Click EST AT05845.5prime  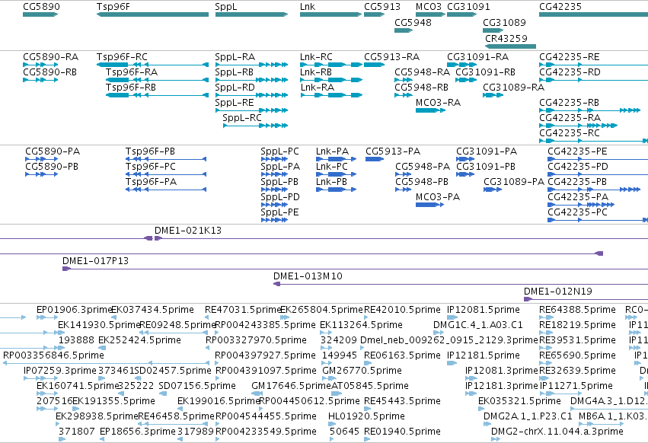[x=337, y=394]
